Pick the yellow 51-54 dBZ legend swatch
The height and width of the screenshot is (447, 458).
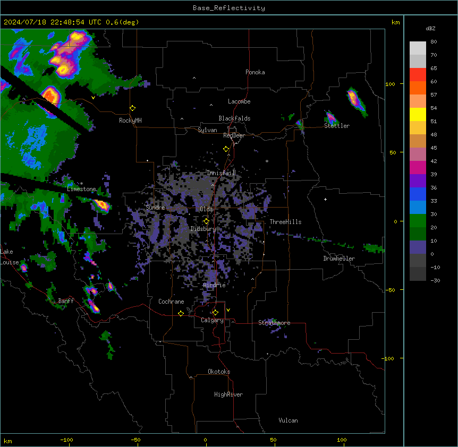[x=418, y=115]
